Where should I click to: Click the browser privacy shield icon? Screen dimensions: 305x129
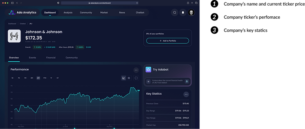(x=58, y=3)
